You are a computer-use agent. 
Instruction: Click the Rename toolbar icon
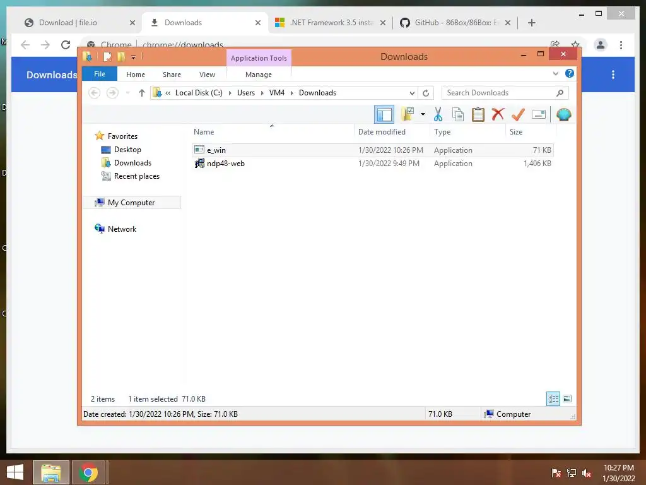539,114
